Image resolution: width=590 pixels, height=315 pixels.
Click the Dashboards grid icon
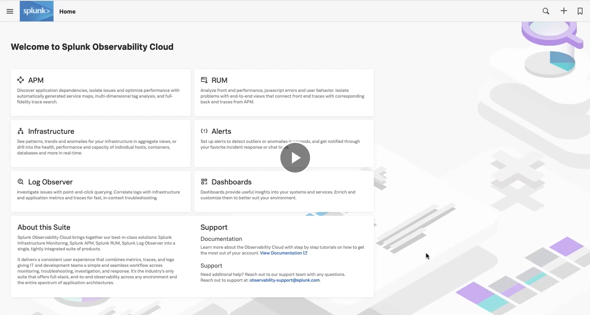pyautogui.click(x=204, y=182)
